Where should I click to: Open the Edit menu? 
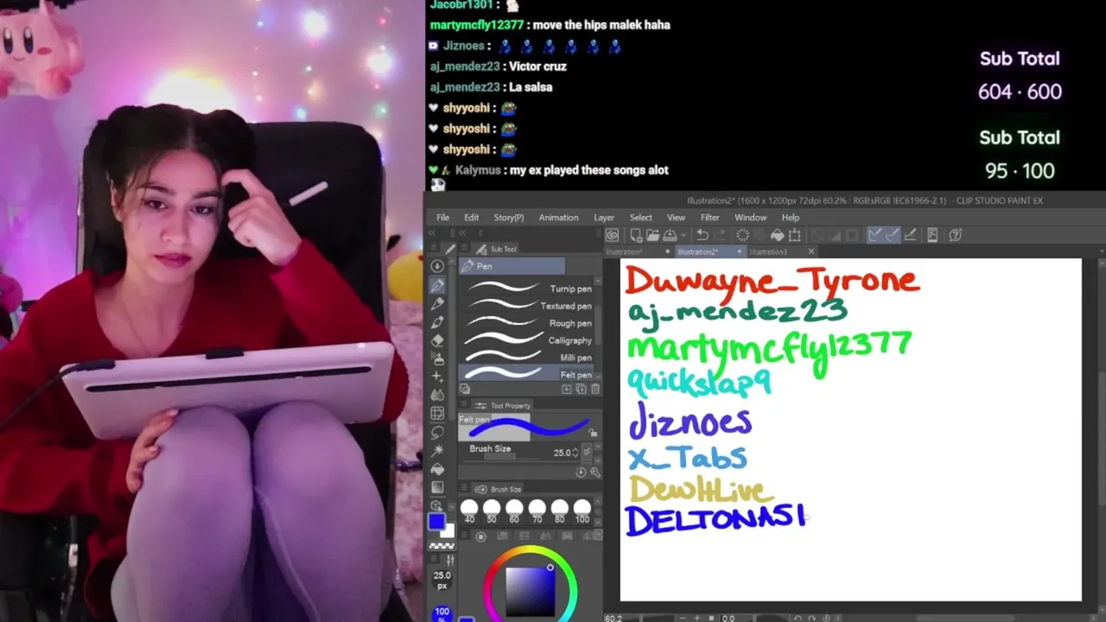pos(471,218)
